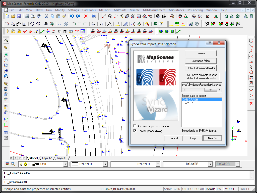Click the Undo arrow icon
Viewport: 257px width, 193px height.
[x=72, y=16]
